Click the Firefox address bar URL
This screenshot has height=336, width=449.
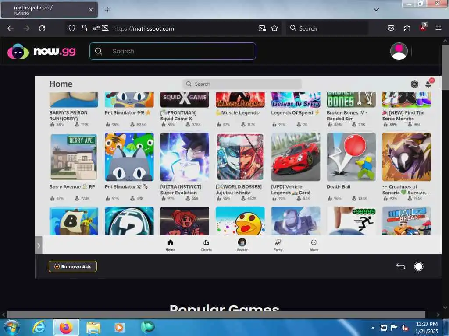point(143,28)
